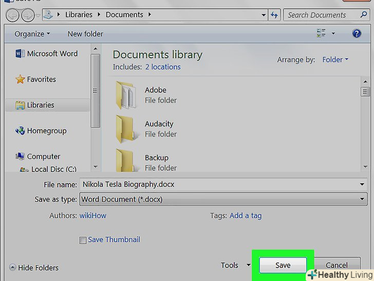Select Computer in navigation pane

(x=38, y=156)
